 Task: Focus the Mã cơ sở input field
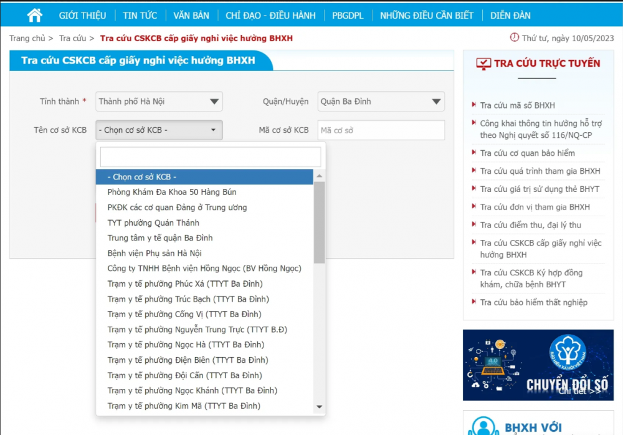point(381,130)
